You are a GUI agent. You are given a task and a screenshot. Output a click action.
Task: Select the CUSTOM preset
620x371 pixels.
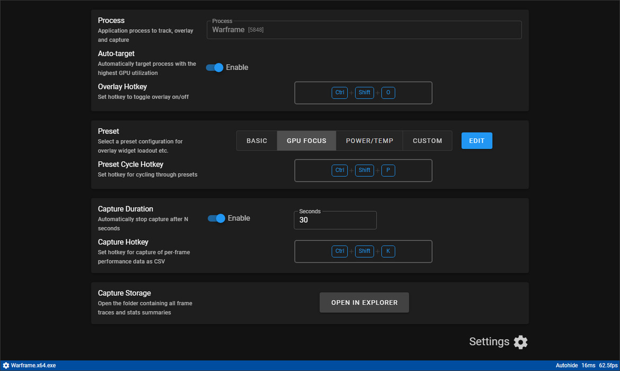coord(427,140)
